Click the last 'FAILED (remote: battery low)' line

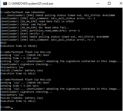coord(22,98)
